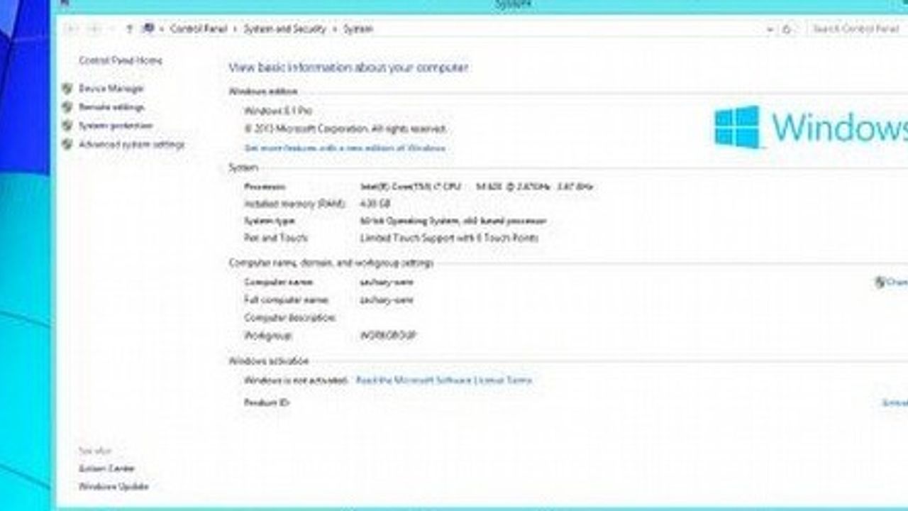
Task: Click the Refresh button beside address bar
Action: (787, 29)
